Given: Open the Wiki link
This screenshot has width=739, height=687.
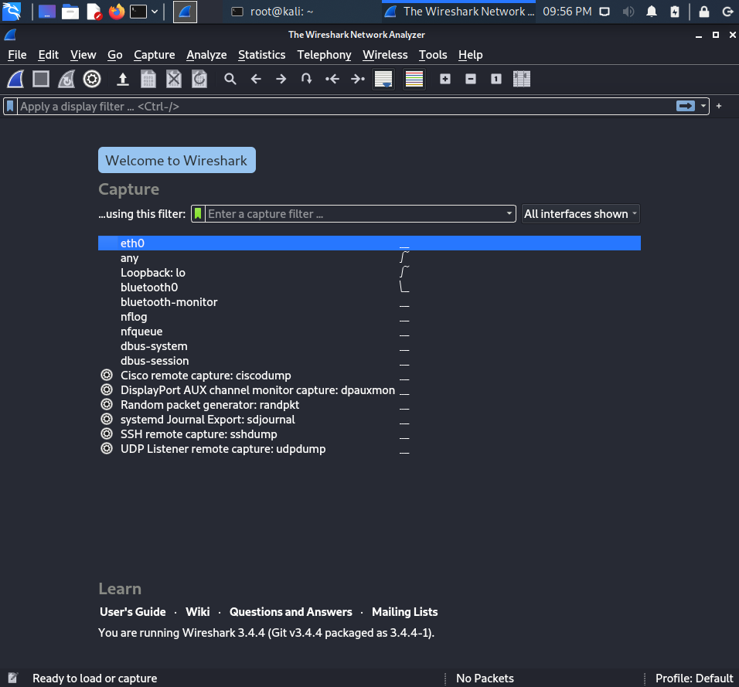Looking at the screenshot, I should [197, 612].
